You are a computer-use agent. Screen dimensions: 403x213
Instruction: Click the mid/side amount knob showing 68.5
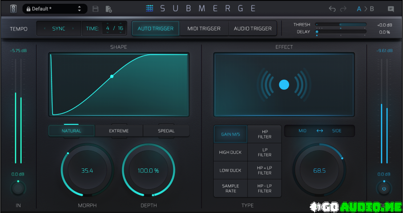(320, 170)
